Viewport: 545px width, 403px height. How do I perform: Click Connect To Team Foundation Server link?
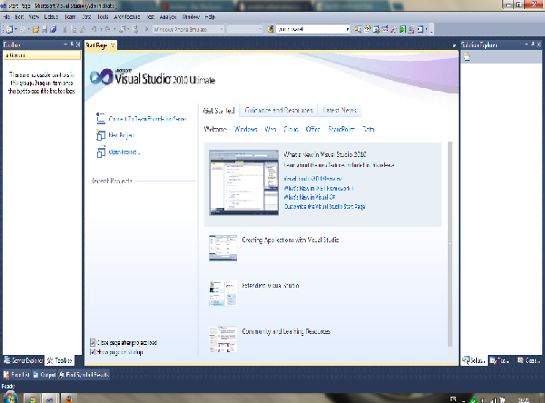pos(148,119)
